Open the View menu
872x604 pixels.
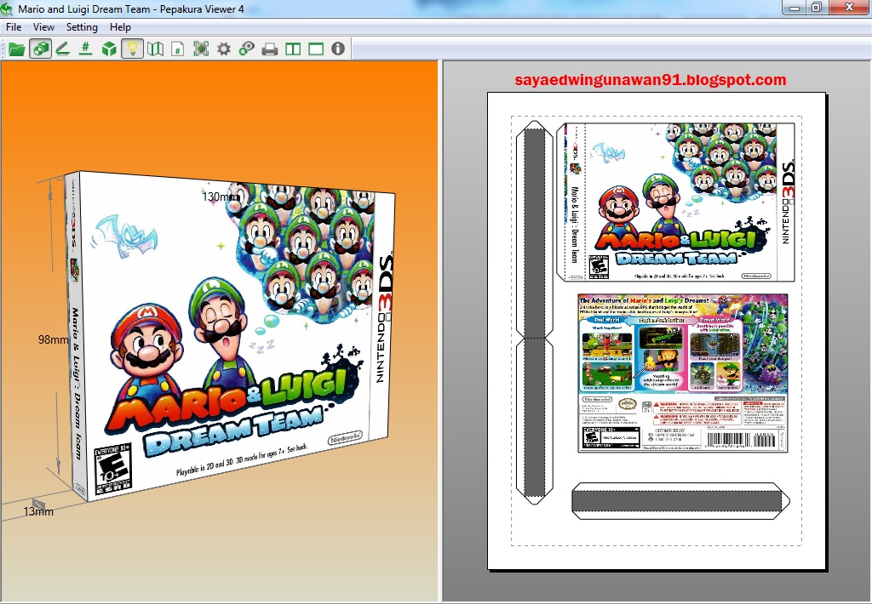[43, 27]
